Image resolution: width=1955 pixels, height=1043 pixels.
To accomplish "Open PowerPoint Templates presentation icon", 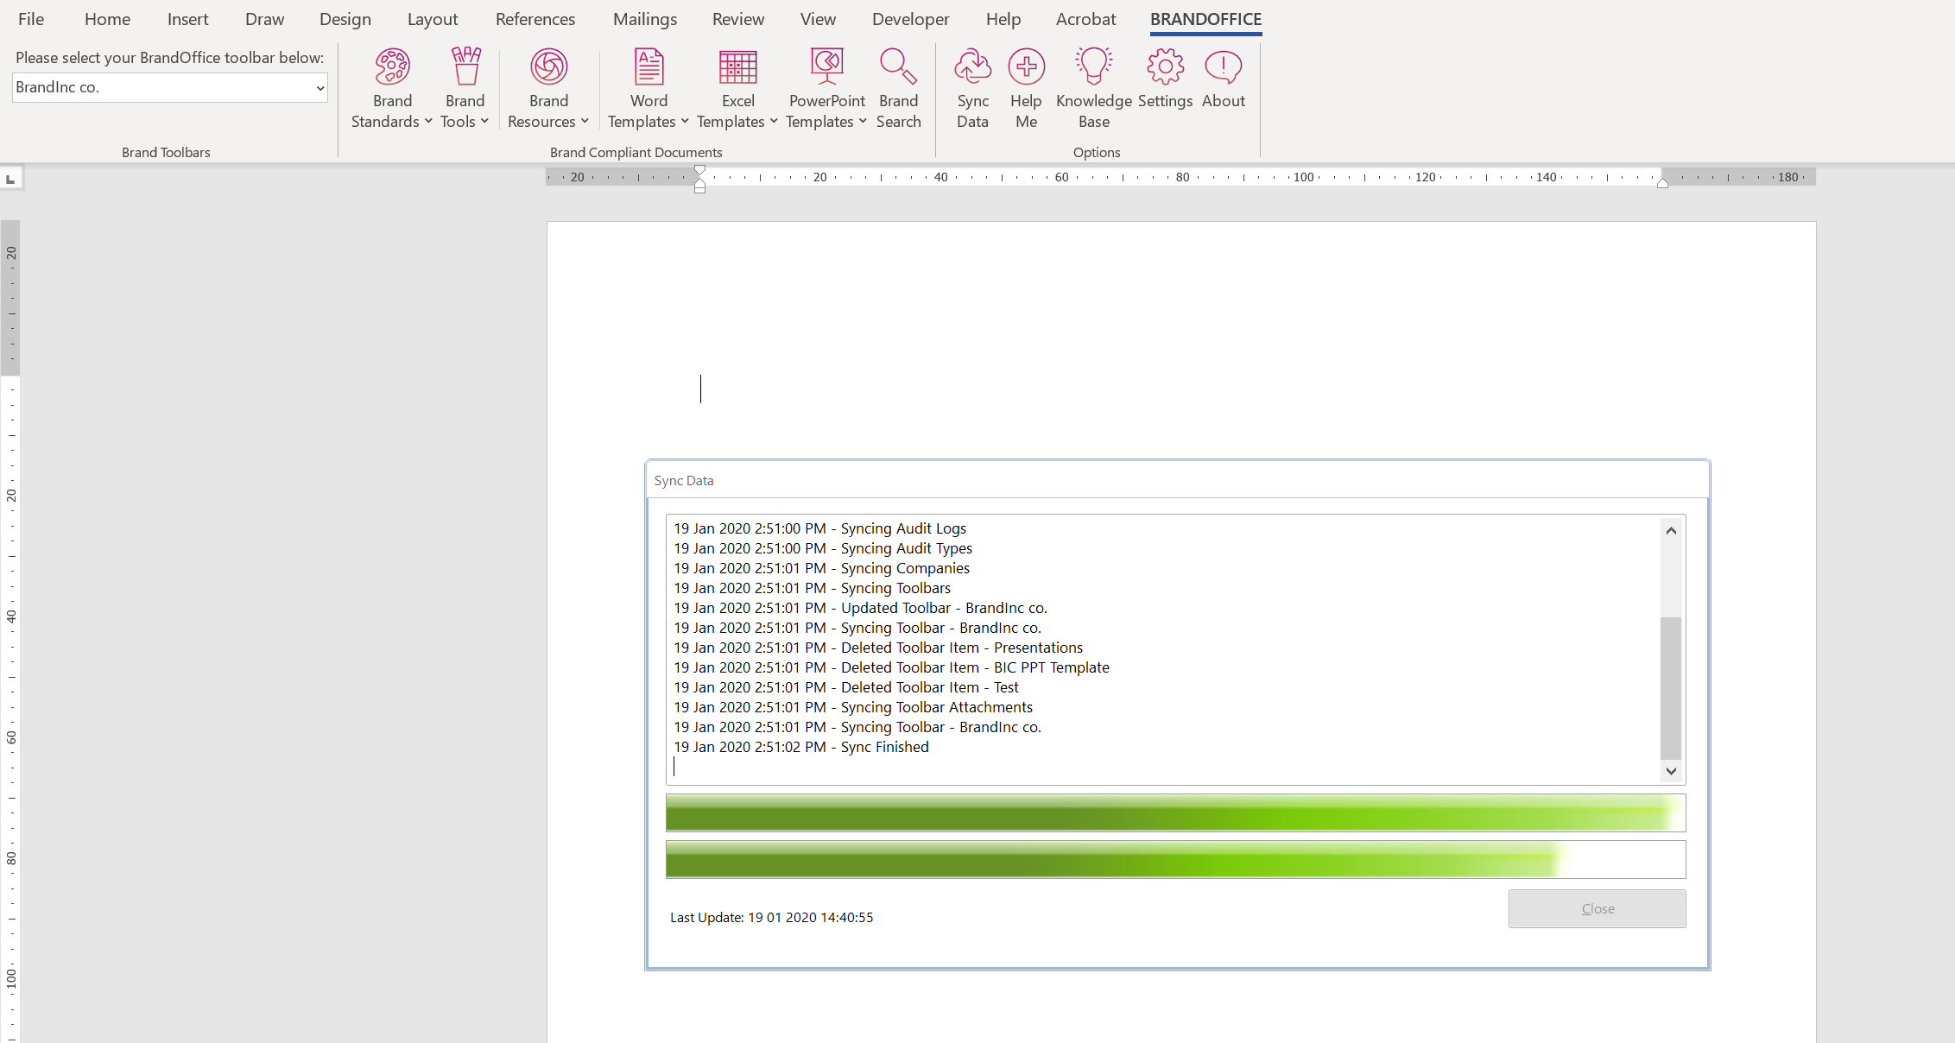I will [x=826, y=66].
